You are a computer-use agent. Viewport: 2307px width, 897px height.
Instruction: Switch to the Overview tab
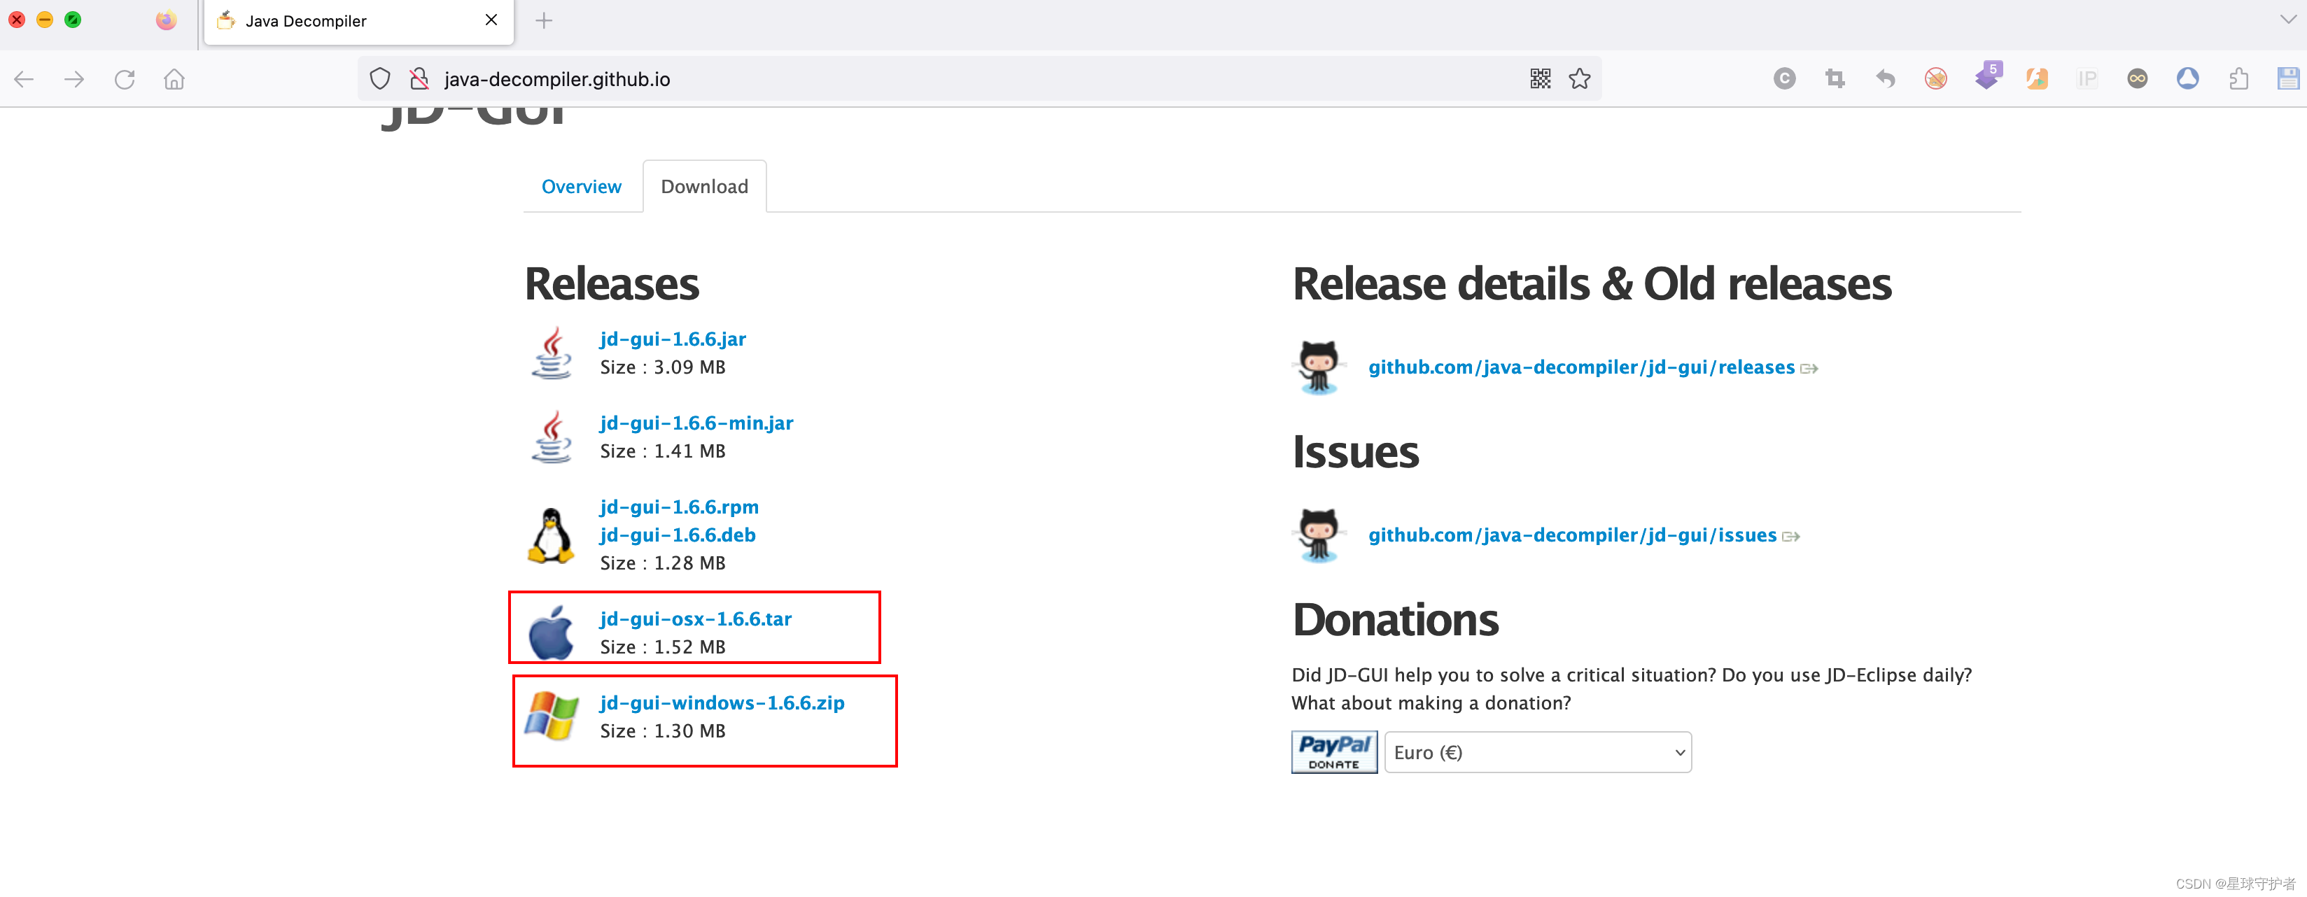pos(581,186)
